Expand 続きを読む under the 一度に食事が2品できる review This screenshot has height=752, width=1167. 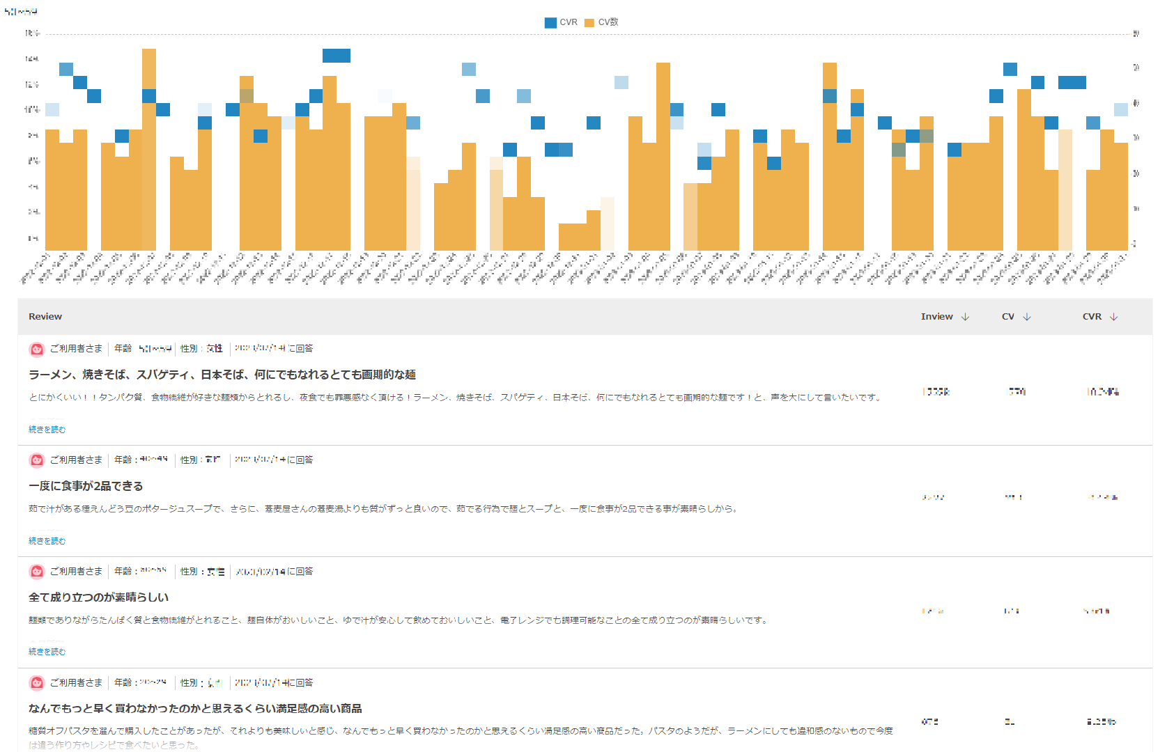[x=47, y=541]
